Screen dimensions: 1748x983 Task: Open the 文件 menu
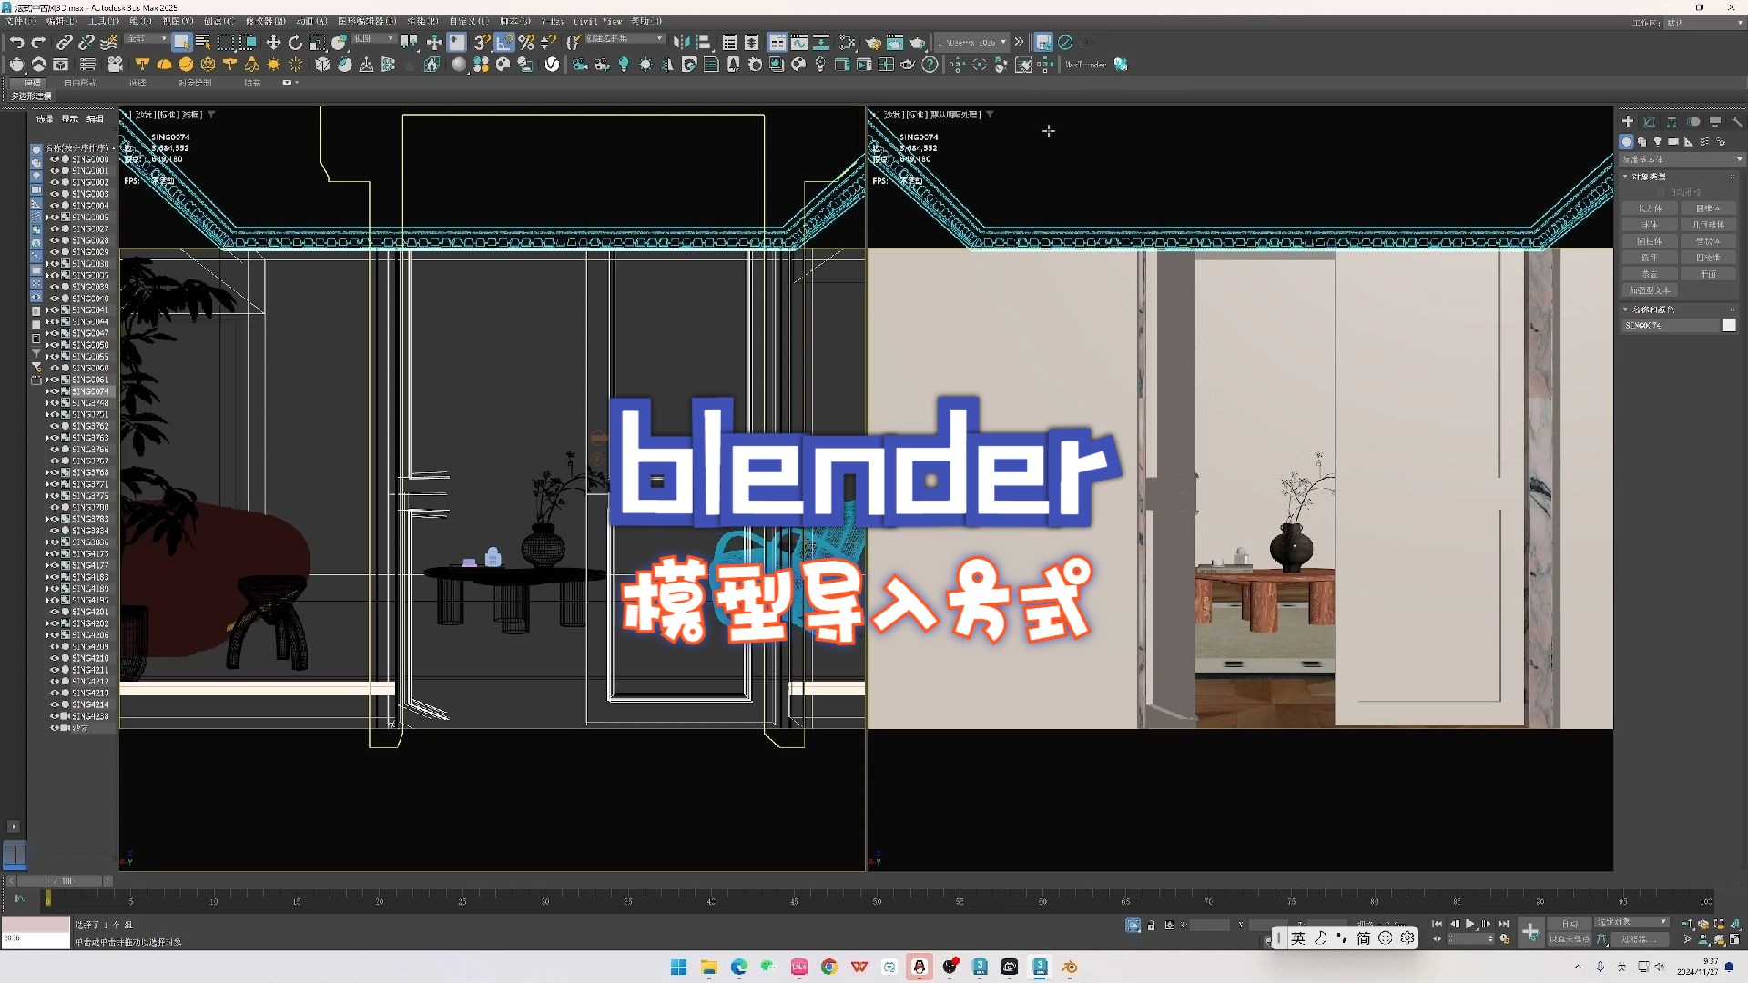click(18, 21)
